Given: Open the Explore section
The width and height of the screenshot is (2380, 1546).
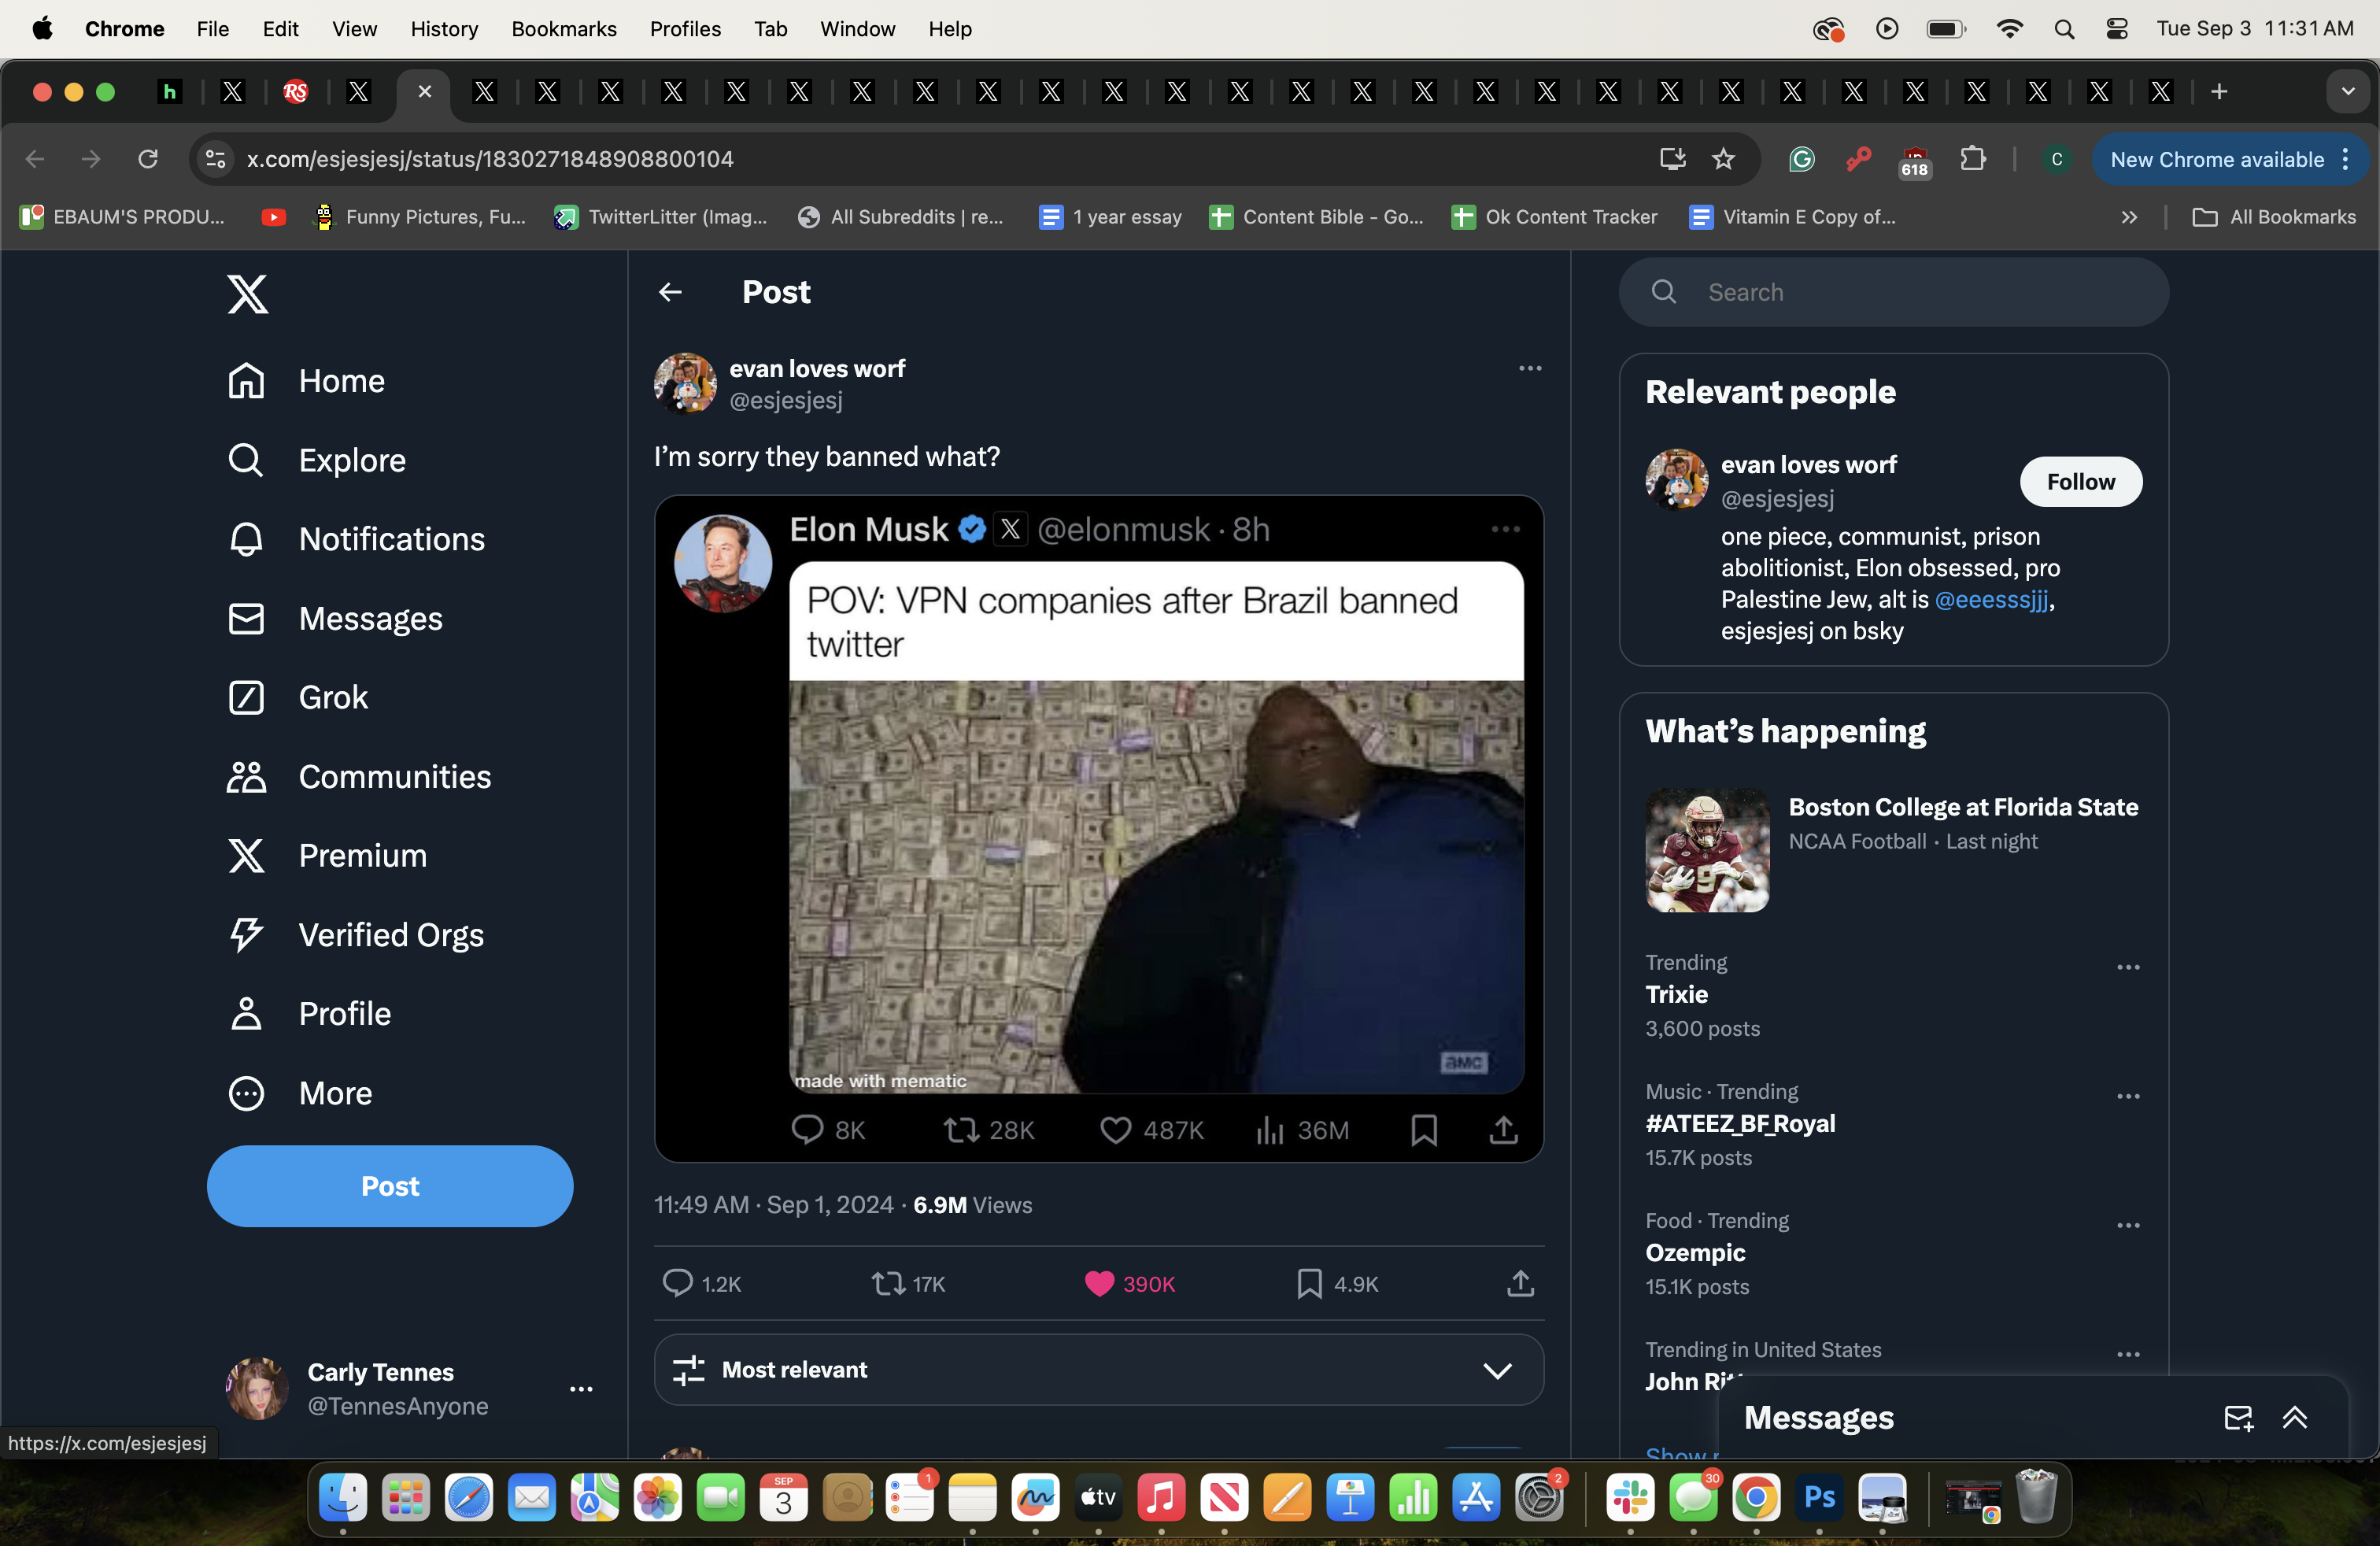Looking at the screenshot, I should (352, 460).
